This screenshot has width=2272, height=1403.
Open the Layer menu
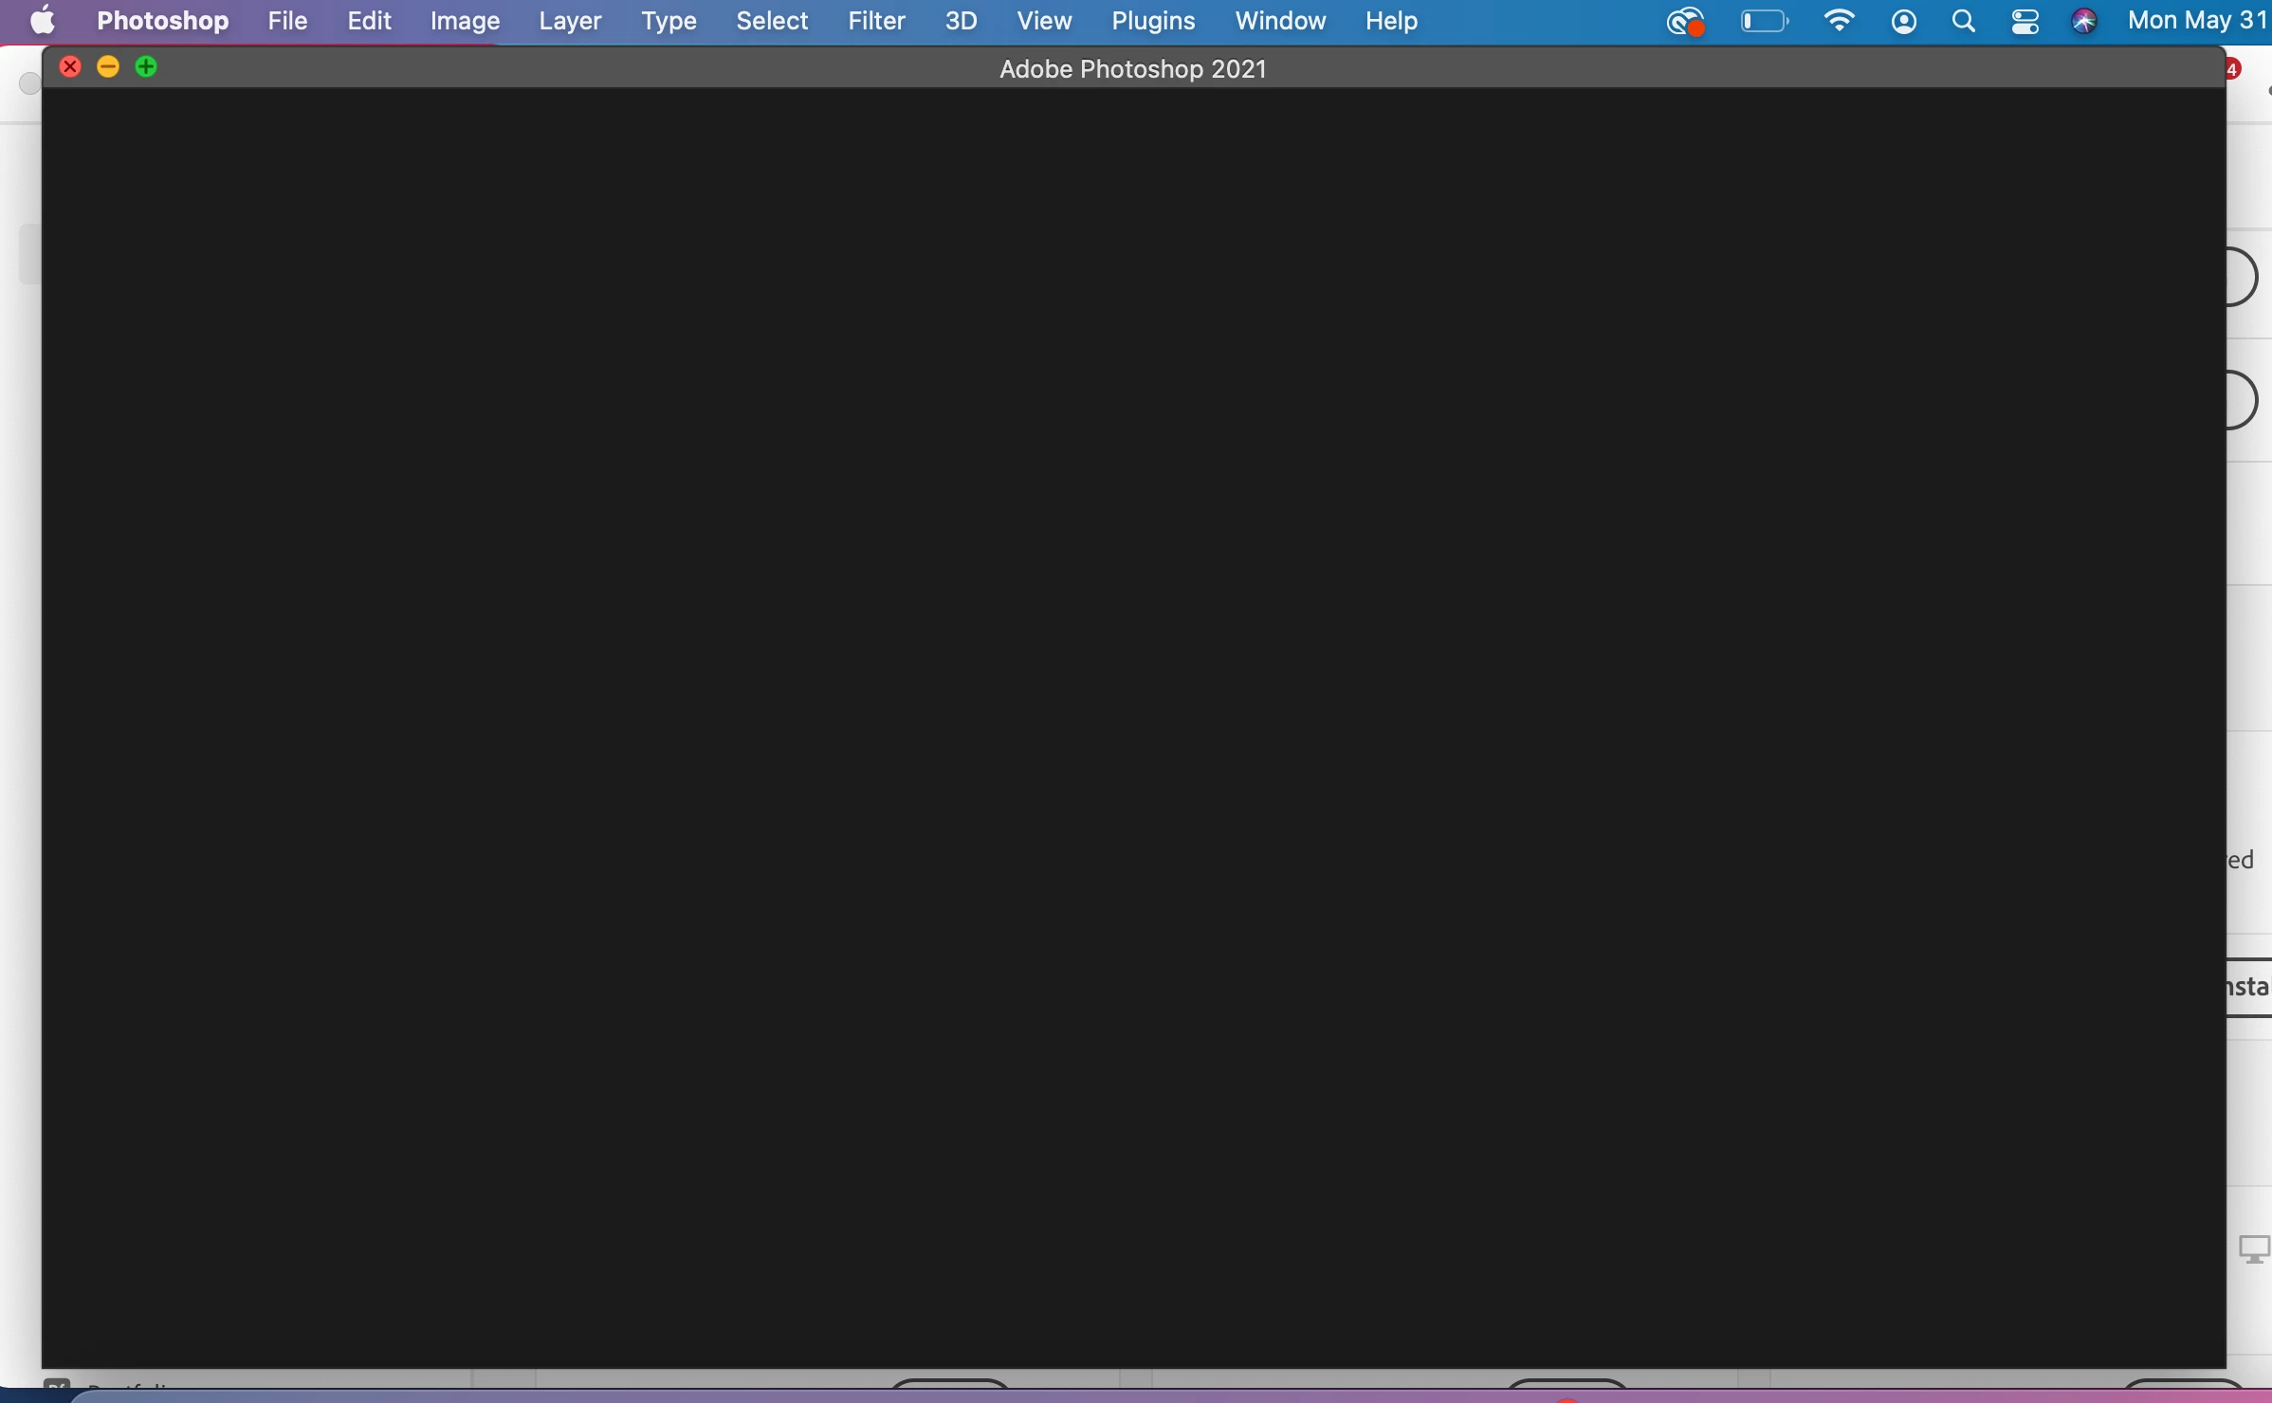(x=570, y=21)
